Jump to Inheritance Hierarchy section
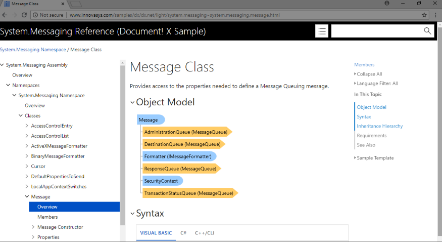The width and height of the screenshot is (442, 242). 380,126
